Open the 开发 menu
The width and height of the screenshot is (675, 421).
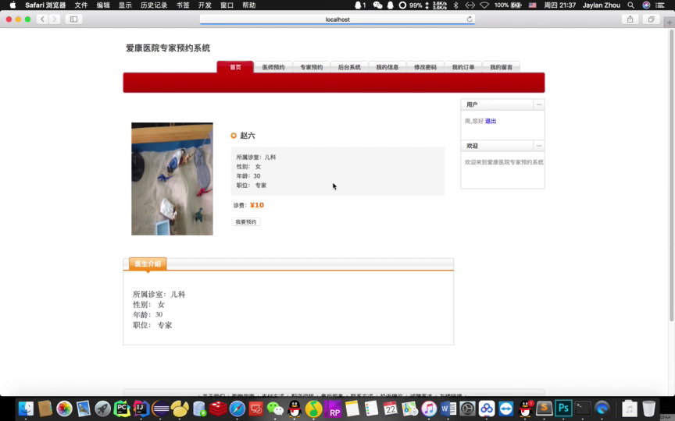[x=205, y=5]
